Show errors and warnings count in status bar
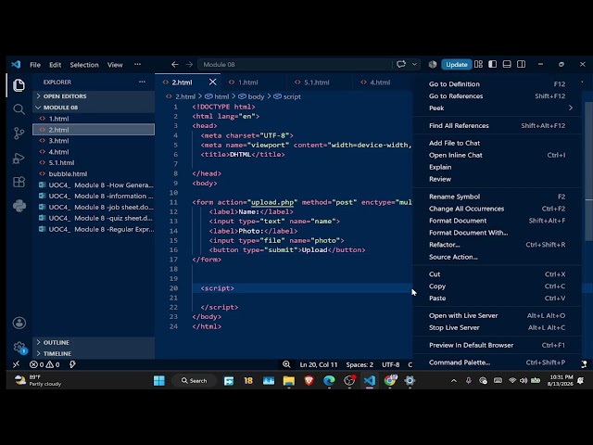The width and height of the screenshot is (593, 445). click(x=44, y=364)
